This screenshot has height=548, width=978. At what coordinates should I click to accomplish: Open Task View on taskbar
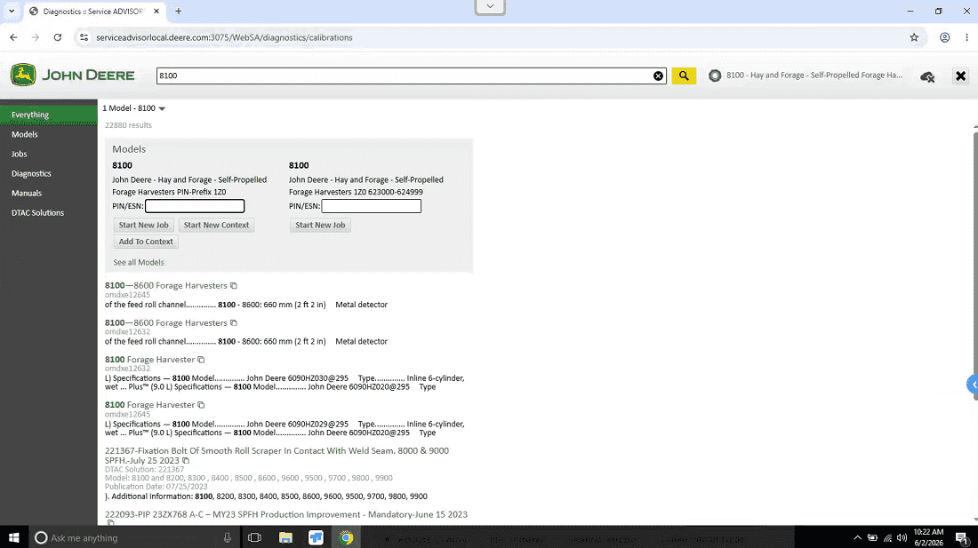point(254,537)
